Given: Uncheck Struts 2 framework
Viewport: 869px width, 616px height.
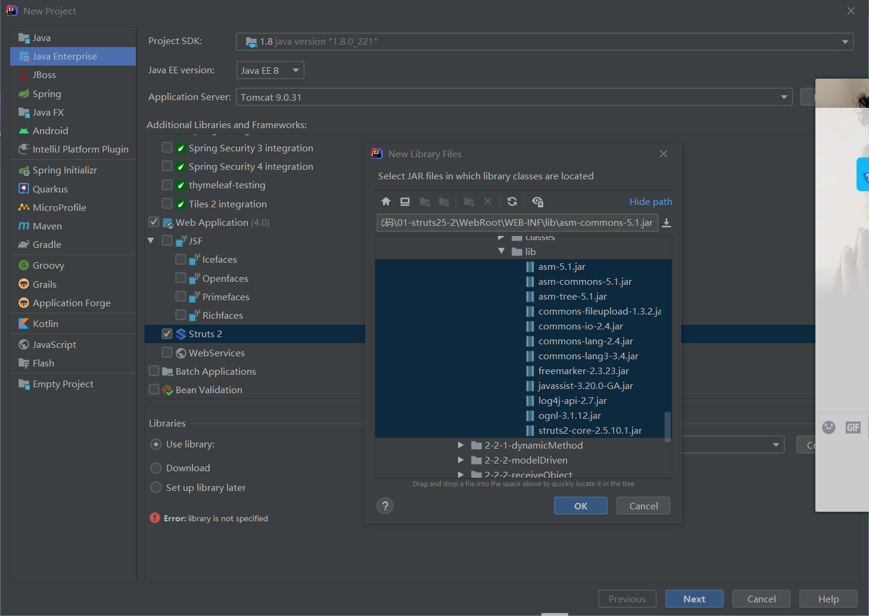Looking at the screenshot, I should [x=167, y=334].
